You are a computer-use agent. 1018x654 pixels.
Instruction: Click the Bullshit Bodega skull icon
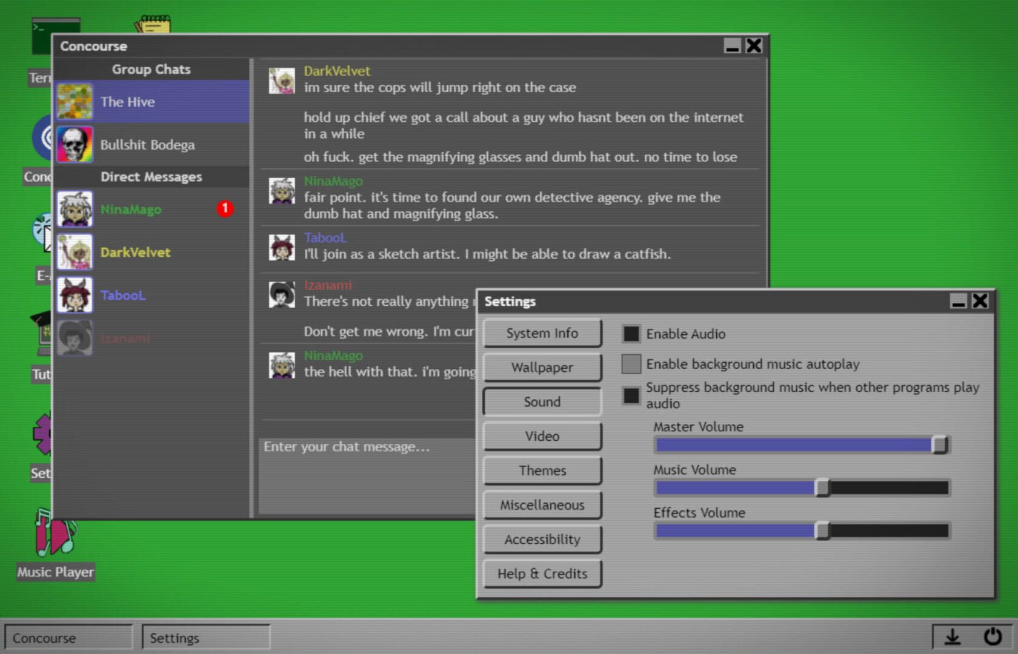point(74,144)
